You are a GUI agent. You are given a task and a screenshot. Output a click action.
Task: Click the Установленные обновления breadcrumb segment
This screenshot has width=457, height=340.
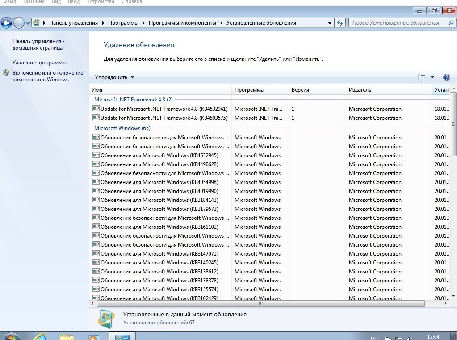click(261, 23)
